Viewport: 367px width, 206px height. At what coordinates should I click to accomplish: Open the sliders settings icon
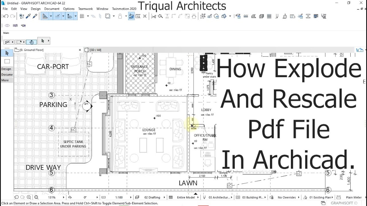tap(15, 25)
